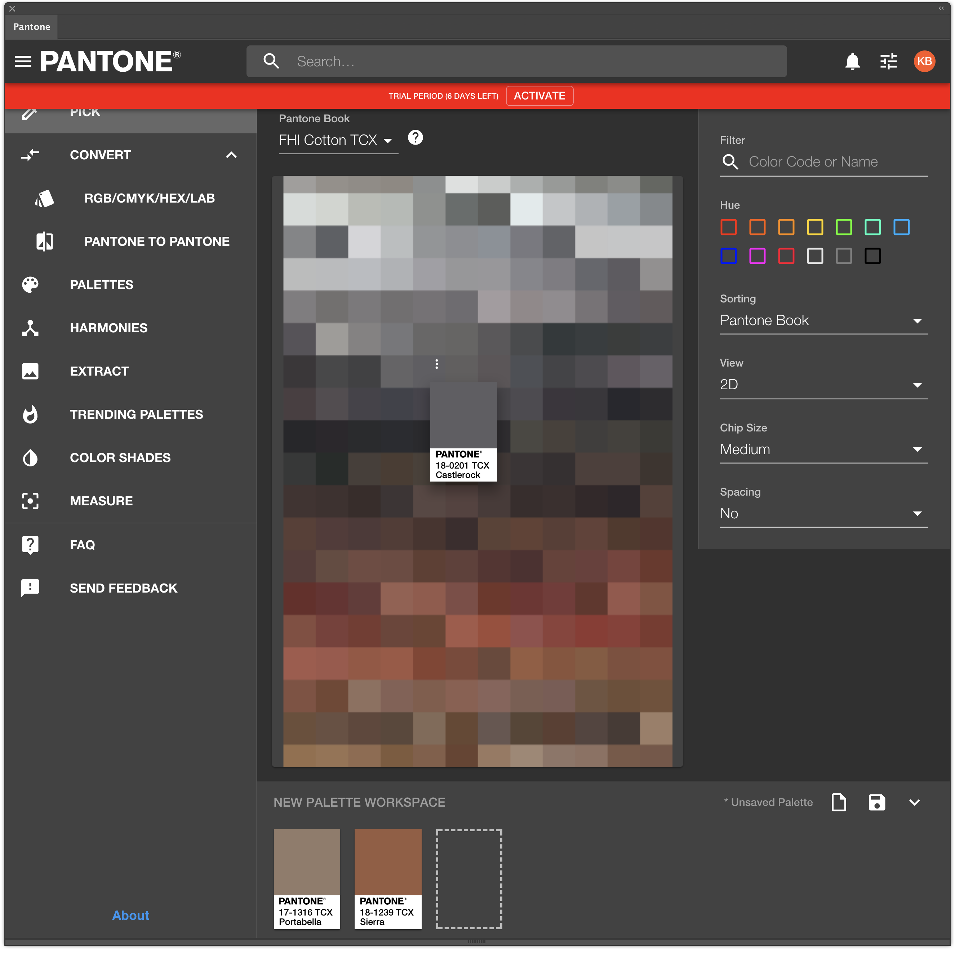Open notifications bell
This screenshot has height=953, width=955.
pyautogui.click(x=852, y=61)
